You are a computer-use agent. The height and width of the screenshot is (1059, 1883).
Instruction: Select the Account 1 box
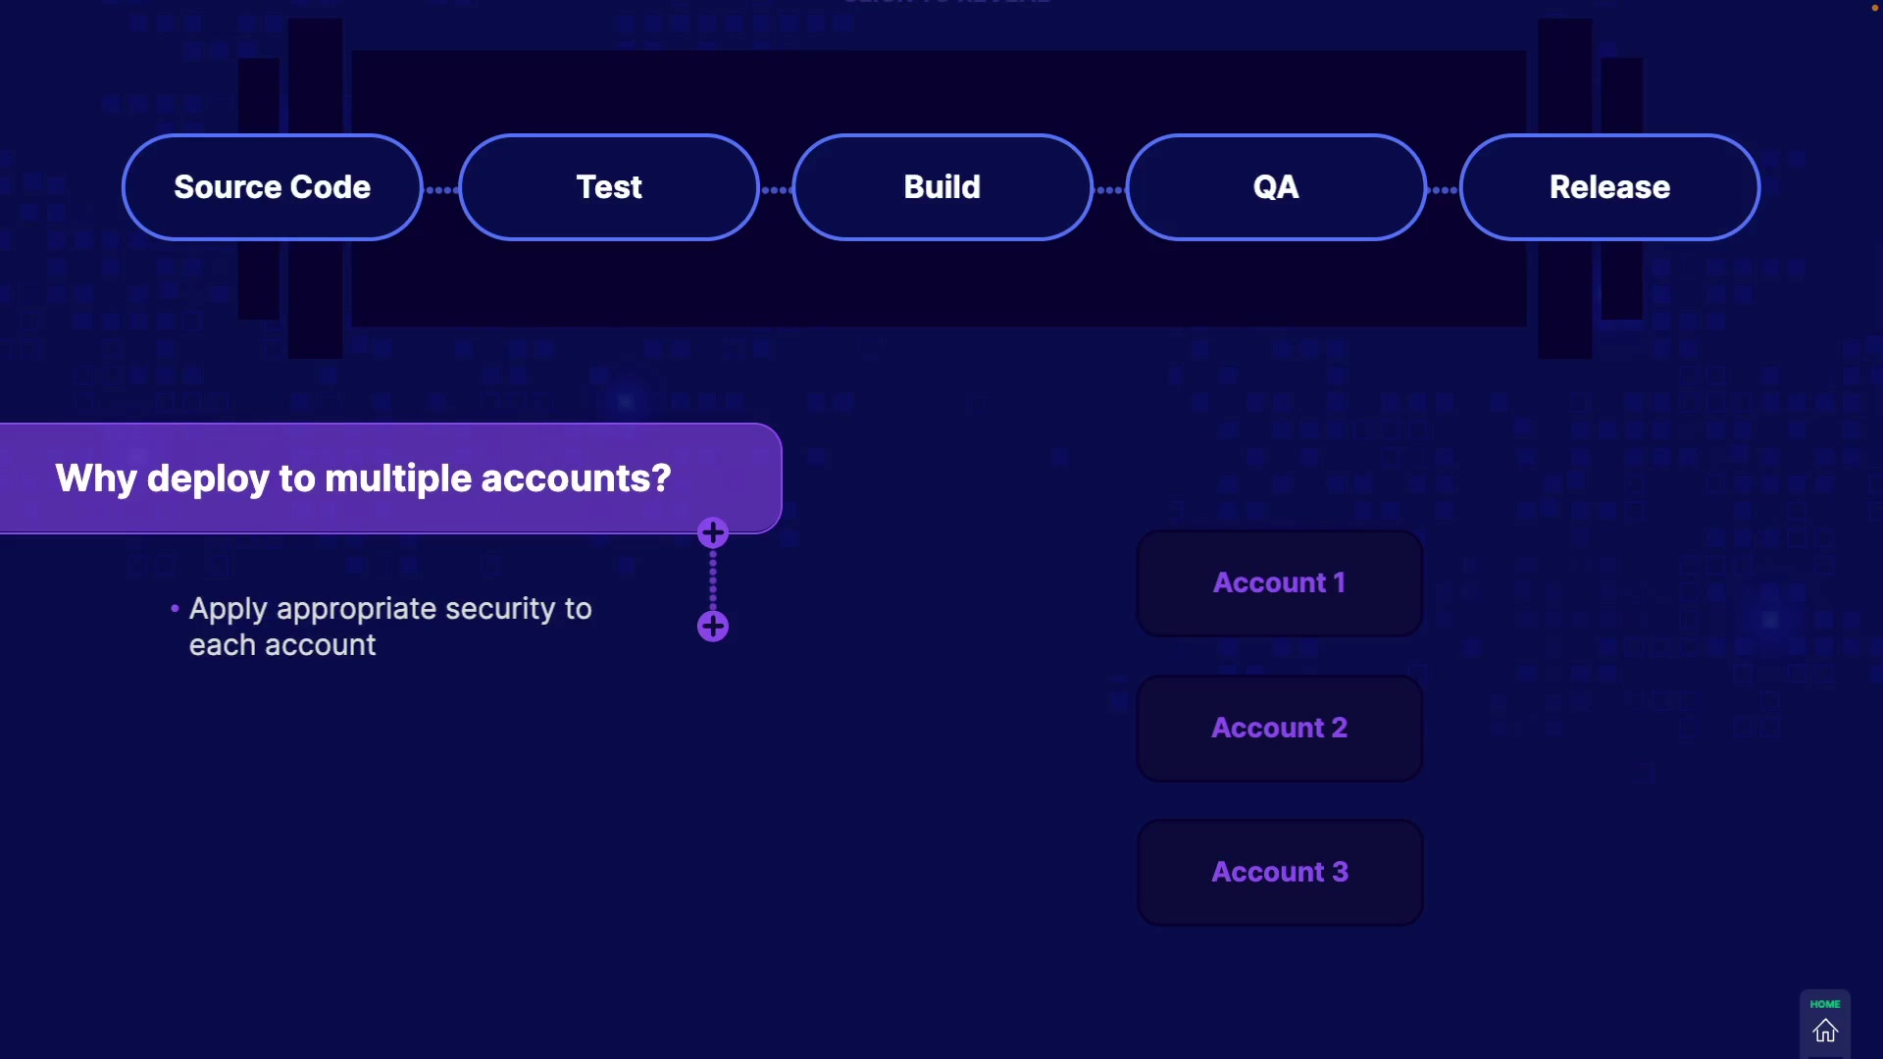[x=1279, y=583]
